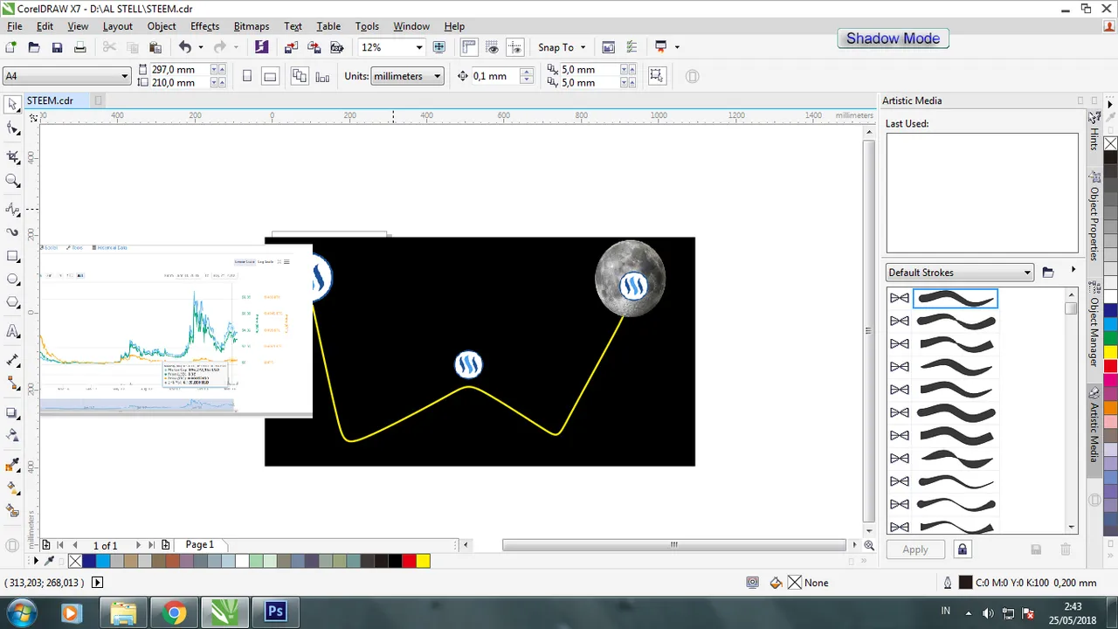
Task: Open the Search content purple icon
Action: tap(262, 47)
